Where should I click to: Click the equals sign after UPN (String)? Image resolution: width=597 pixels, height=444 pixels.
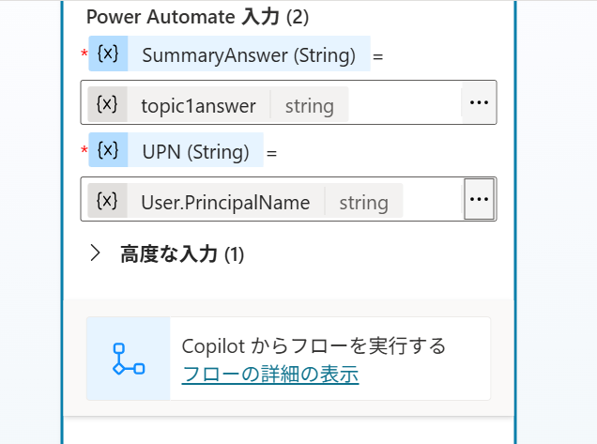[271, 152]
